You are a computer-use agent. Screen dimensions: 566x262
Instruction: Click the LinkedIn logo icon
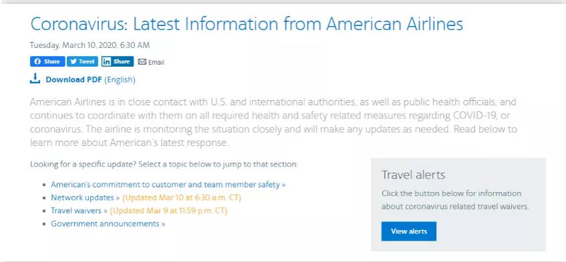click(x=106, y=61)
